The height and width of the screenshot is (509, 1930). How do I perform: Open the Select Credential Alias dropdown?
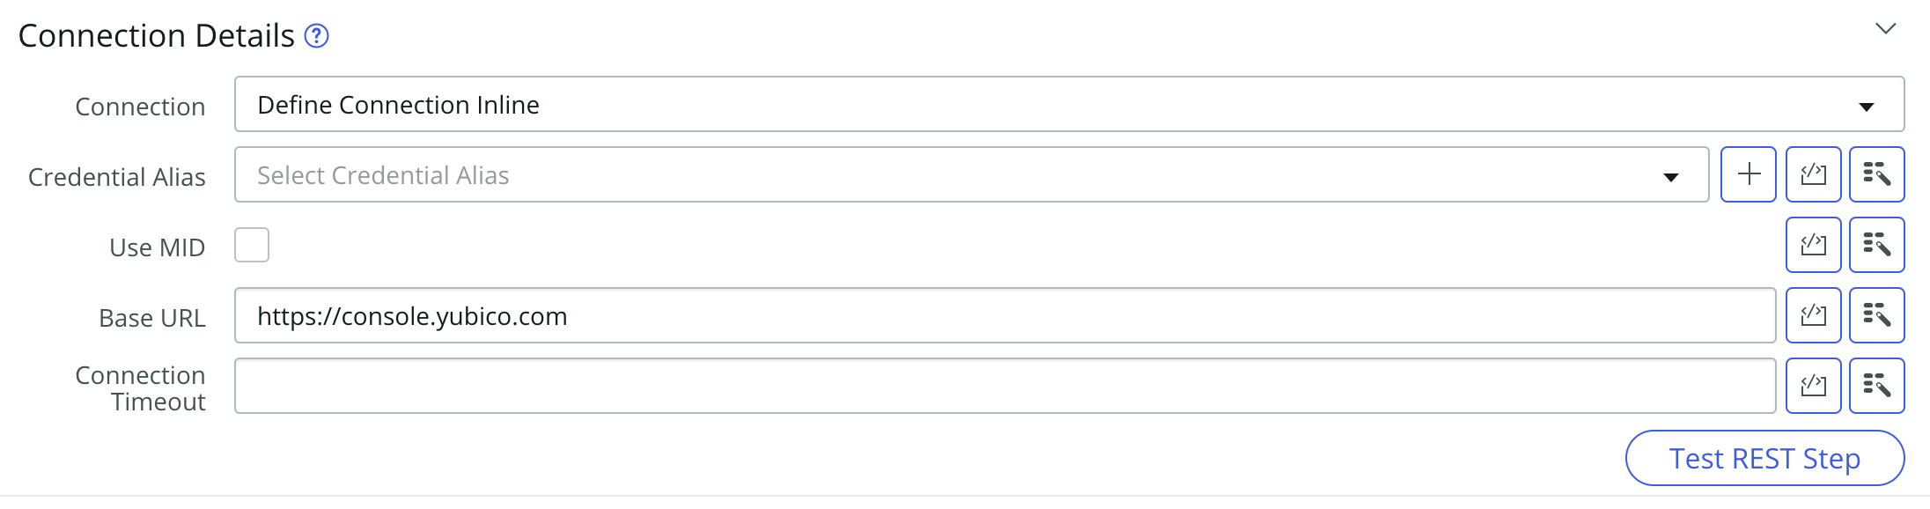pyautogui.click(x=970, y=175)
